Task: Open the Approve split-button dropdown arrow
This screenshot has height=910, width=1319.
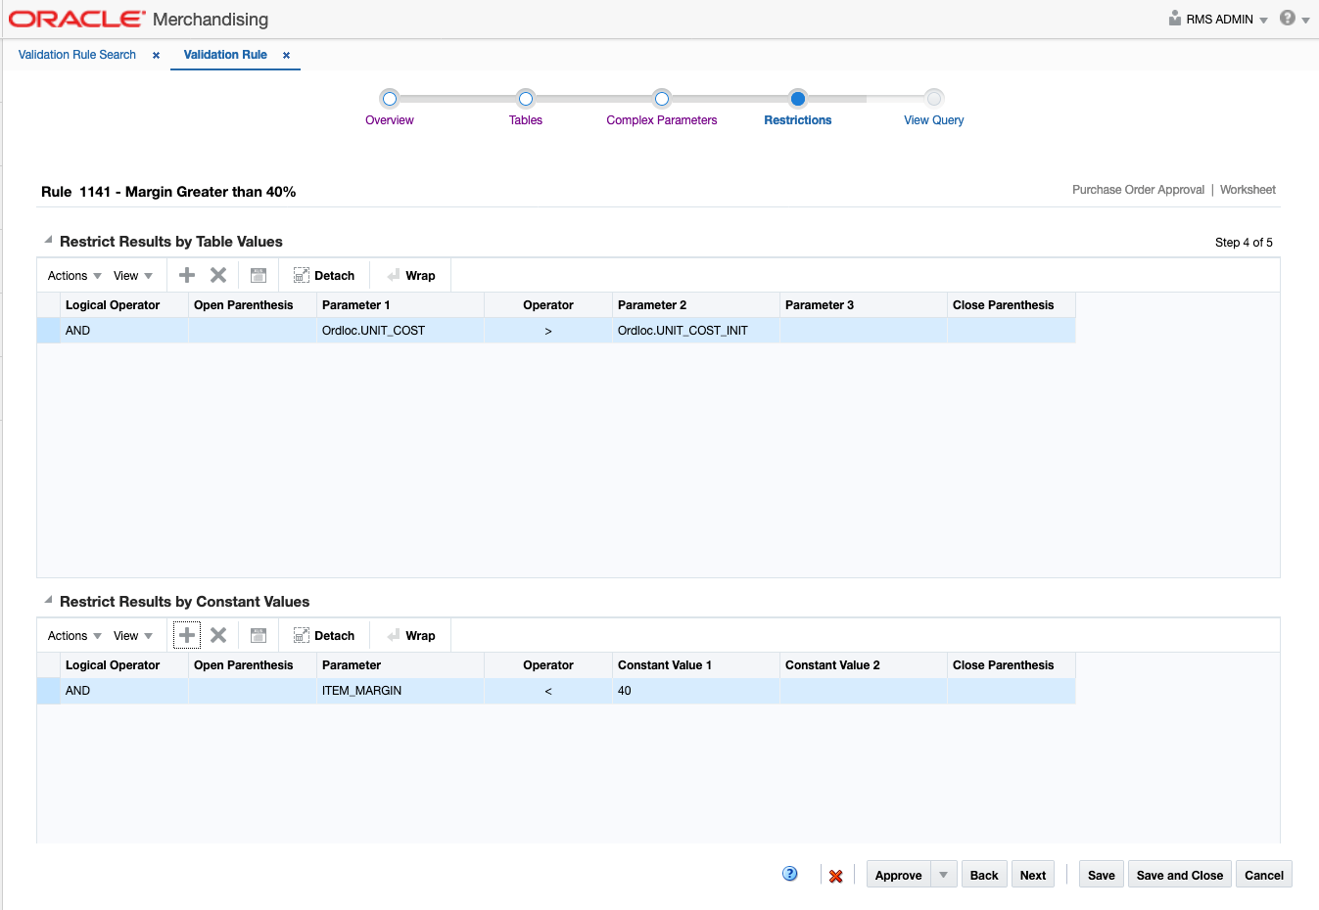Action: 944,874
